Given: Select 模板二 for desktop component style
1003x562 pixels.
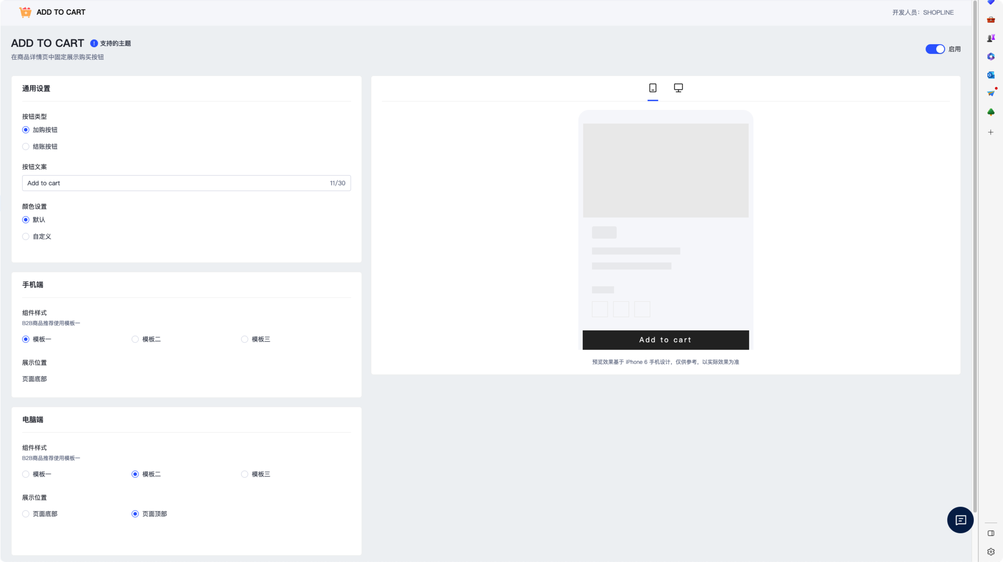Looking at the screenshot, I should point(135,474).
